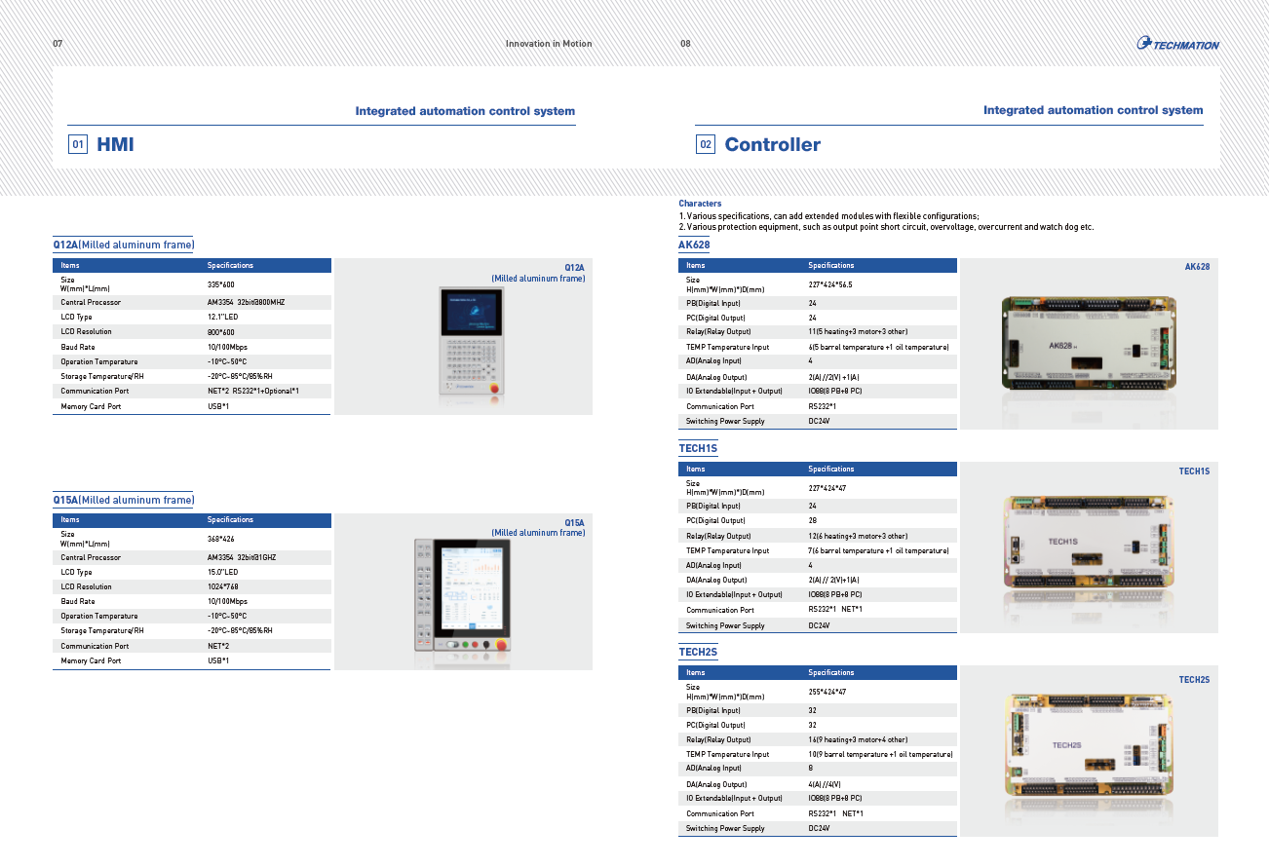Select the 800*600 LCD resolution value

[221, 332]
